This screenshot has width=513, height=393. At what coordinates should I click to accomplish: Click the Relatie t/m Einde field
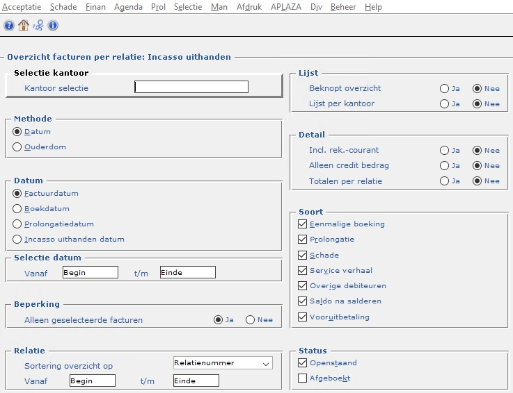point(196,381)
